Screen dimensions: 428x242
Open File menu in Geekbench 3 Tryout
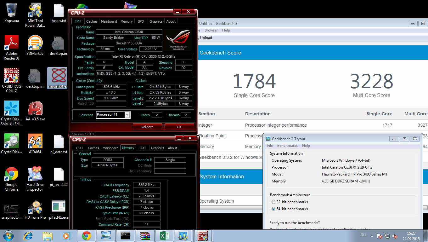tap(270, 146)
